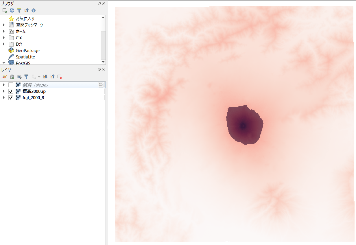Click the favorites star icon
Image resolution: width=356 pixels, height=245 pixels.
tap(11, 19)
